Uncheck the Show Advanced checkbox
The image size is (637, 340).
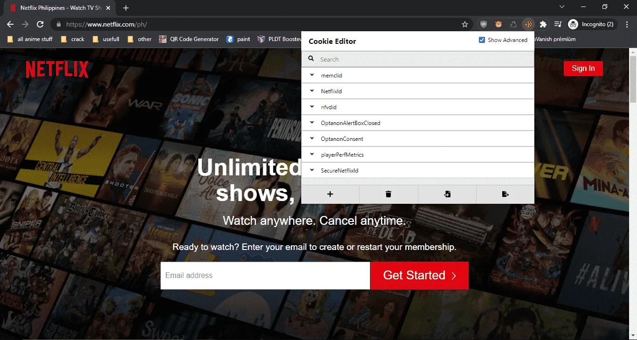(482, 40)
